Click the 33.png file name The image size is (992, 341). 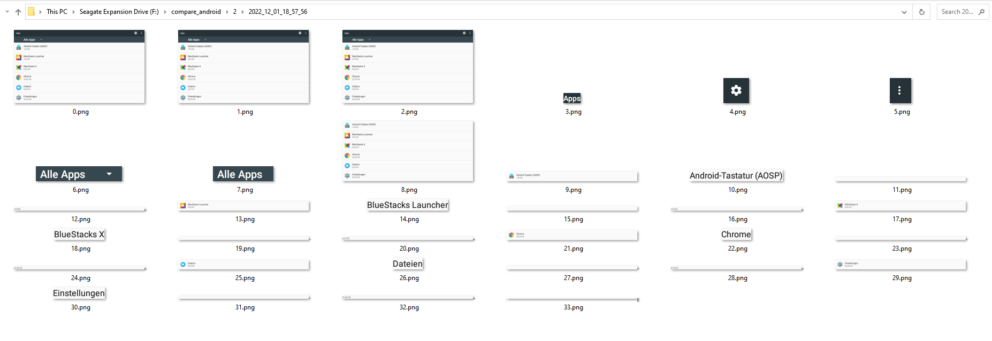[574, 307]
